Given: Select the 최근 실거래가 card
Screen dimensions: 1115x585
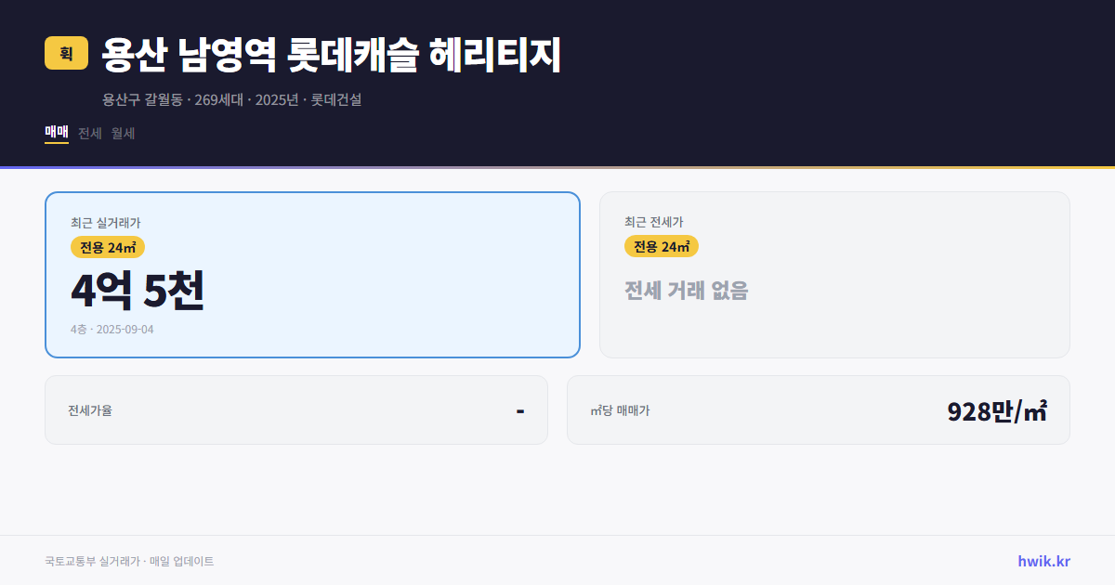Looking at the screenshot, I should coord(311,274).
